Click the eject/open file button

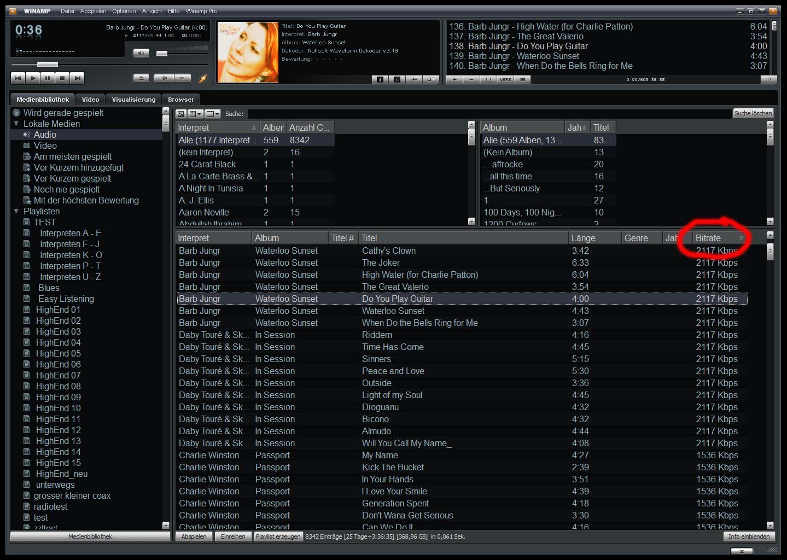(x=141, y=78)
